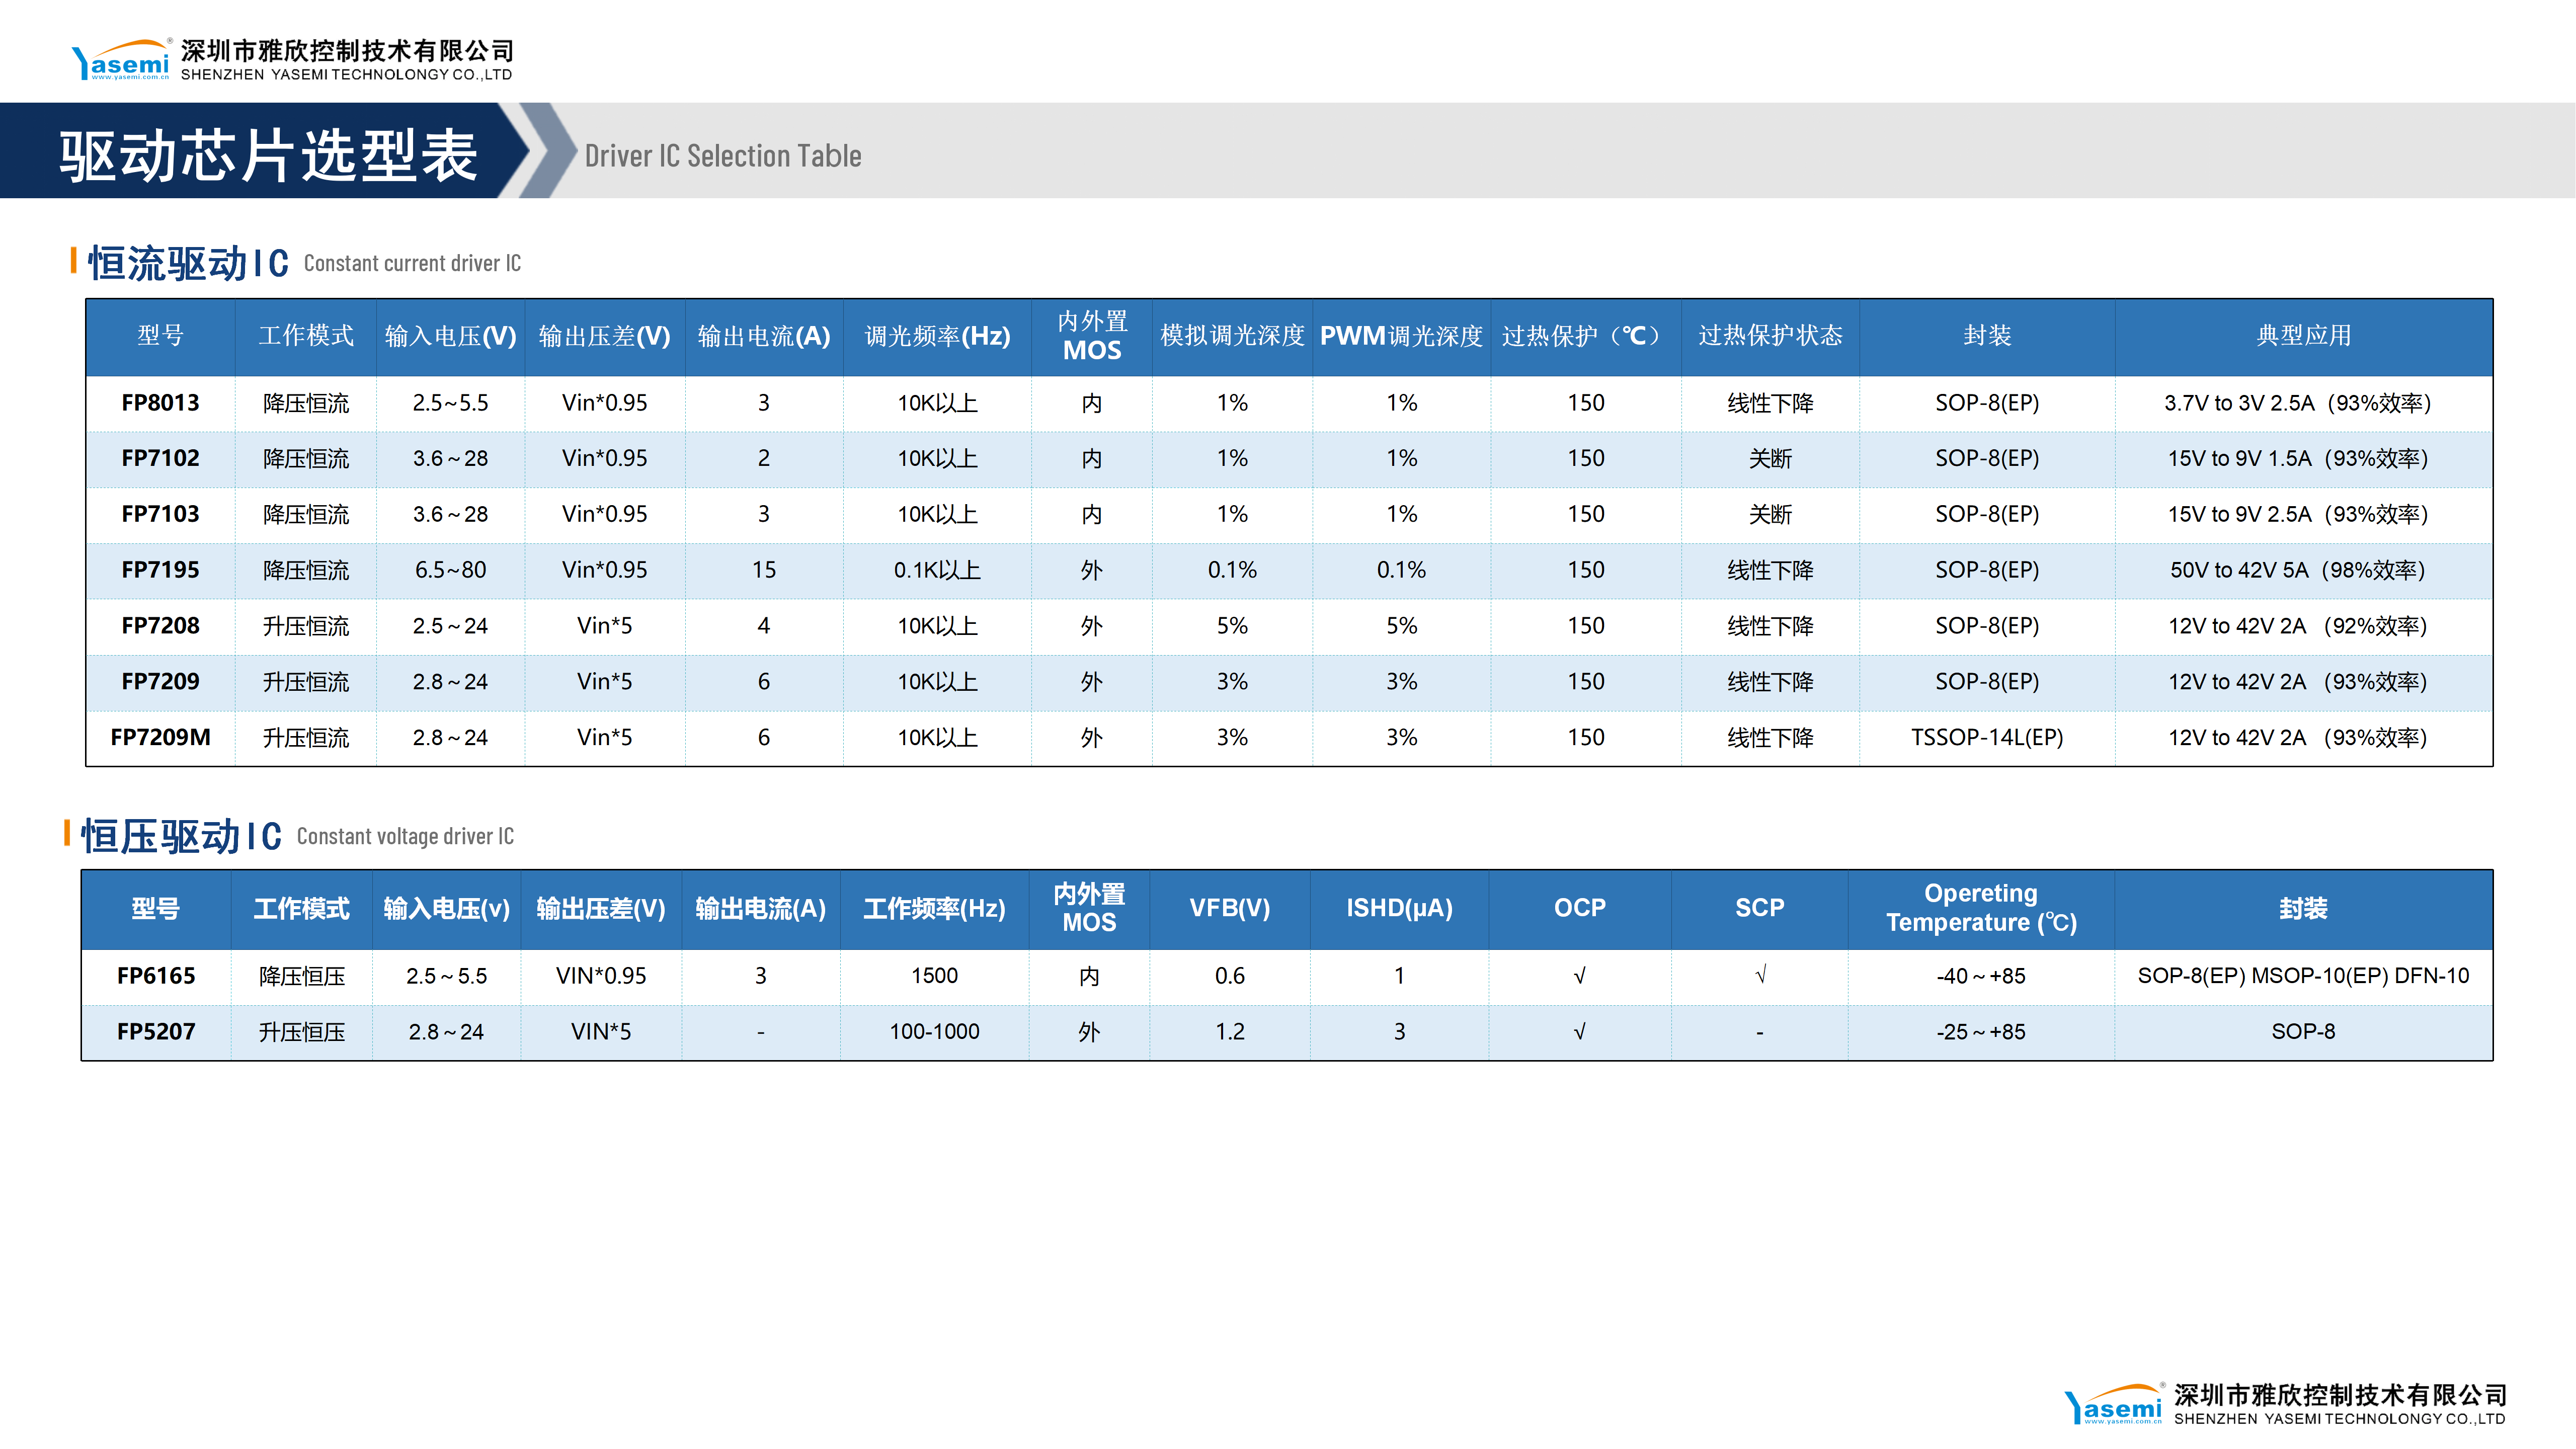Screen dimensions: 2576x1449
Task: Select the FP7208 model cell
Action: point(160,626)
